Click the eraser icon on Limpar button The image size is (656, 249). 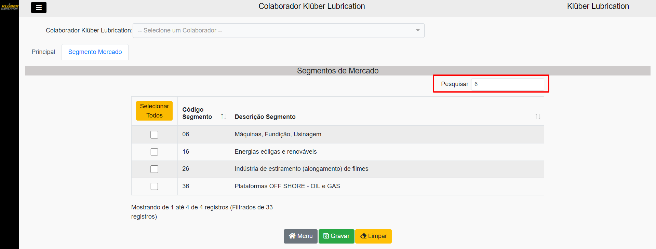point(363,236)
